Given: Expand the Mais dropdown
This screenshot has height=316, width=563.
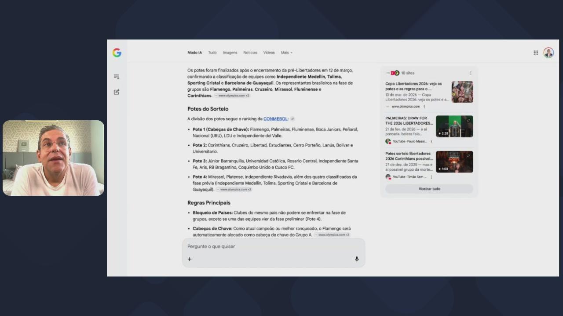Looking at the screenshot, I should click(287, 53).
